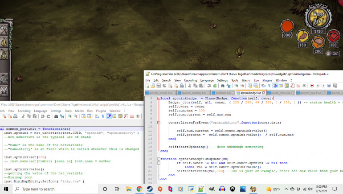This screenshot has height=194, width=343.
Task: Collapse fold at function sptninkbadge:OnUpdate line
Action: pyautogui.click(x=159, y=159)
